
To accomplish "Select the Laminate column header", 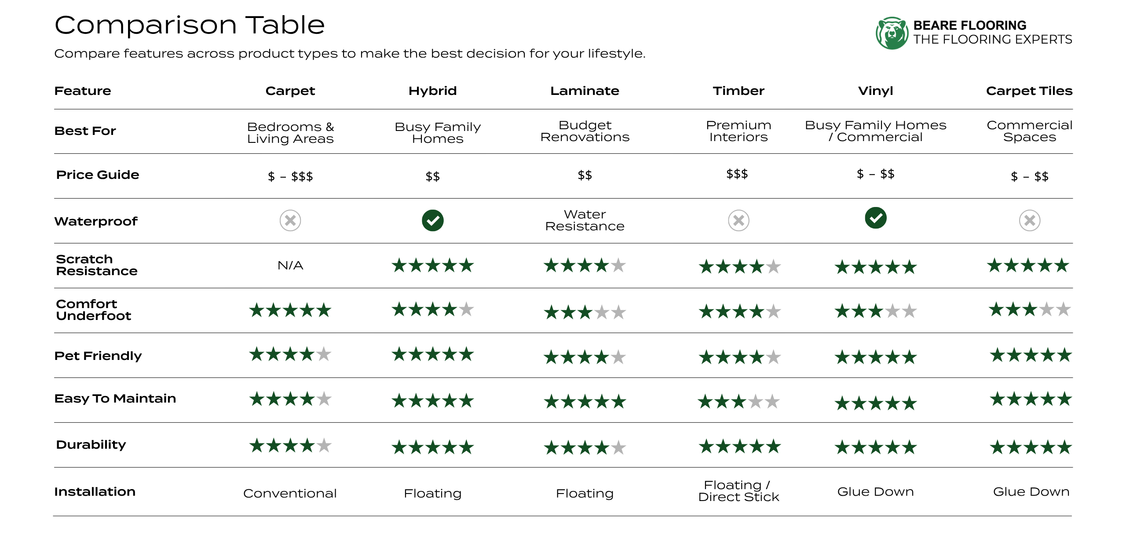I will (x=585, y=91).
